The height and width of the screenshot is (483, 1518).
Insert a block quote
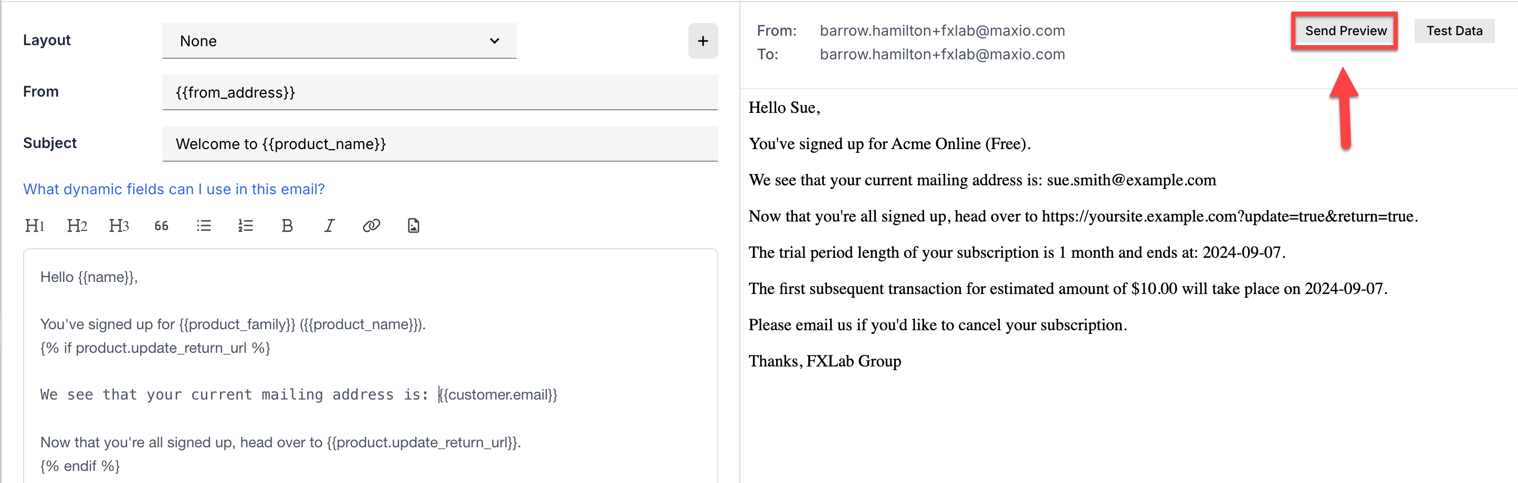(x=161, y=226)
